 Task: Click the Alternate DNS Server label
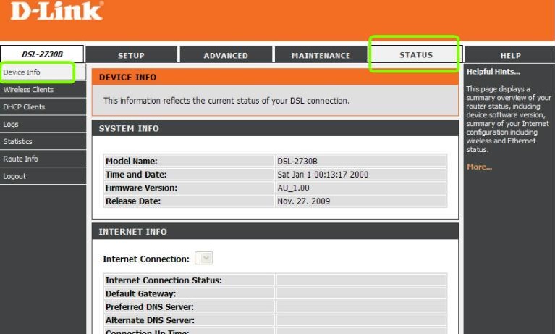pos(150,320)
